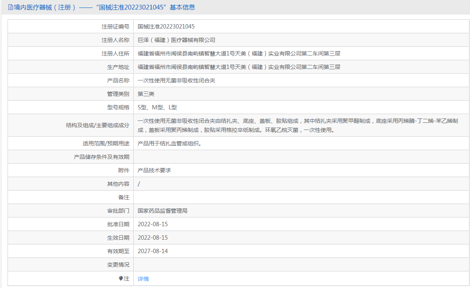Click the 第三类 management category value
The width and height of the screenshot is (470, 288).
pyautogui.click(x=146, y=94)
